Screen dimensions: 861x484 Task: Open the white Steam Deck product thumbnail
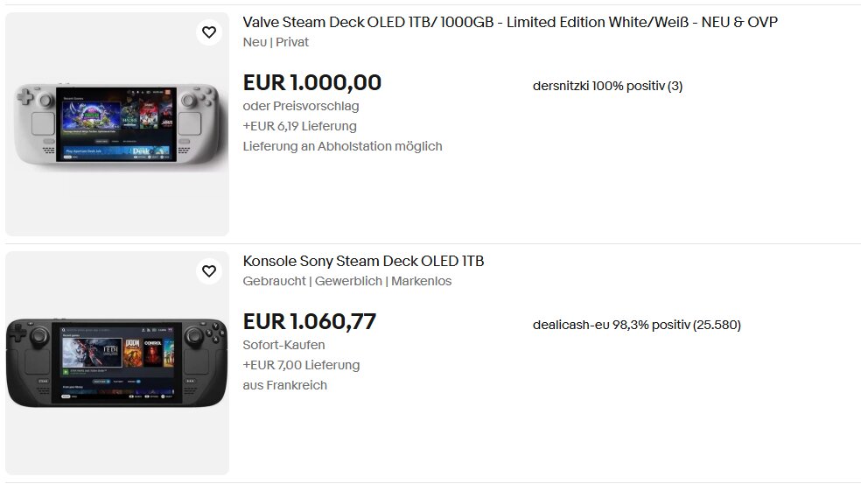116,123
